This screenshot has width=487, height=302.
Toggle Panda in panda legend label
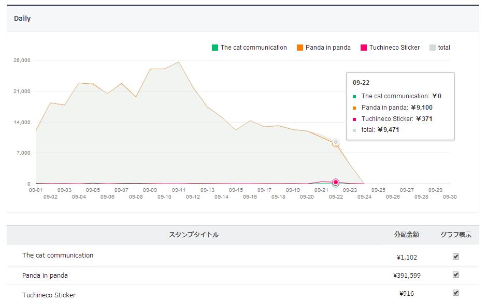[328, 48]
